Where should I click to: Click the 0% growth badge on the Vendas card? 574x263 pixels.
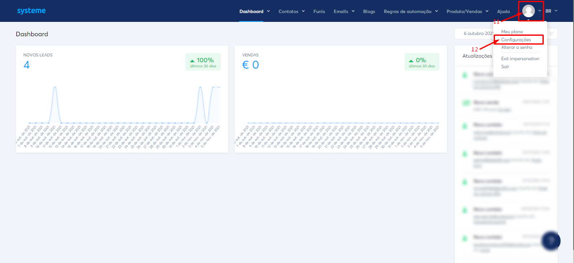421,61
